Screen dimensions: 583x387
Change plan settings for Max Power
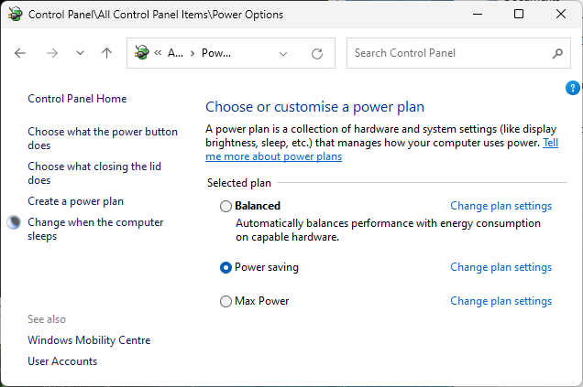500,301
